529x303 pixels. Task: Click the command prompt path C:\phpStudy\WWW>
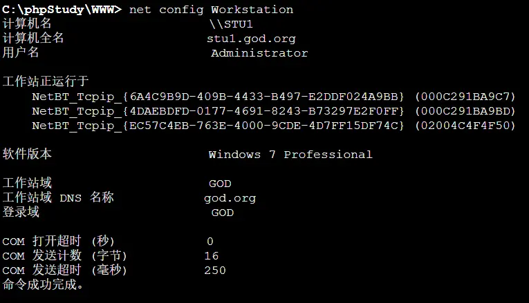click(x=62, y=9)
